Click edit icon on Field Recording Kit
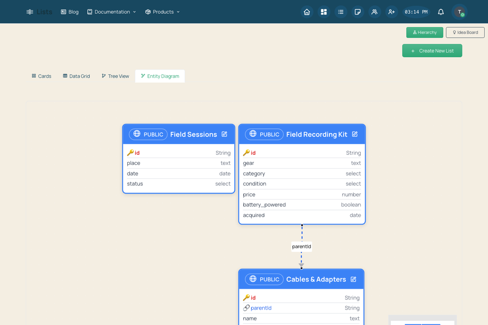Viewport: 488px width, 325px height. tap(355, 134)
